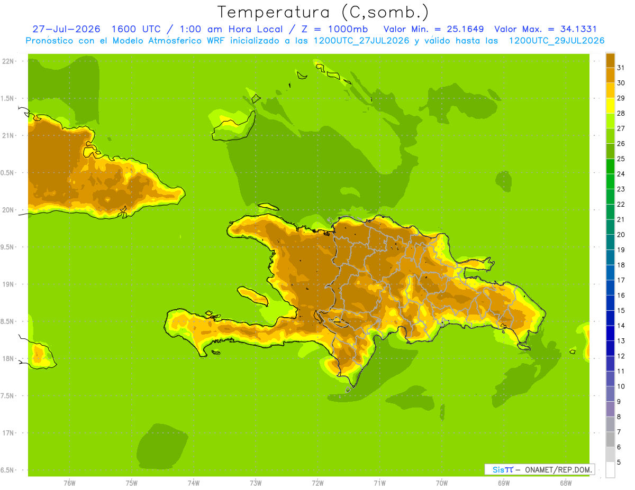
Task: Click the "68W" longitude axis label
Action: click(x=566, y=483)
